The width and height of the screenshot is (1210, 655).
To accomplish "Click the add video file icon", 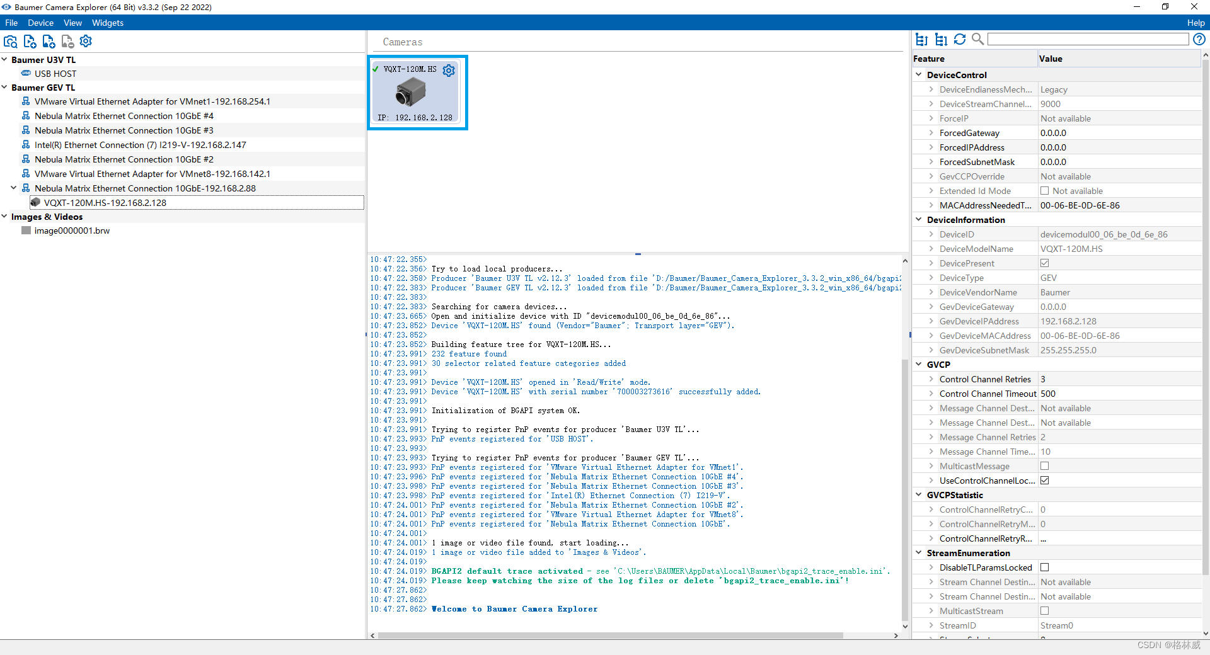I will [30, 42].
